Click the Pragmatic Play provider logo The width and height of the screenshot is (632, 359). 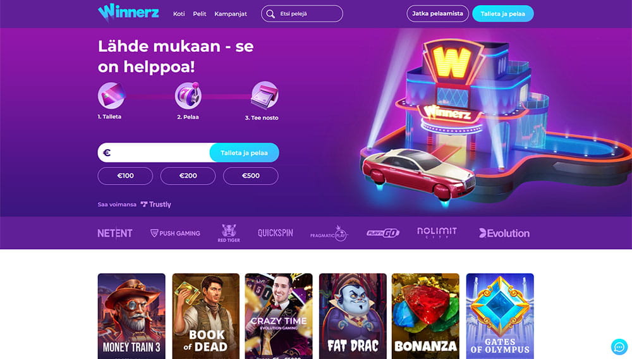coord(329,234)
